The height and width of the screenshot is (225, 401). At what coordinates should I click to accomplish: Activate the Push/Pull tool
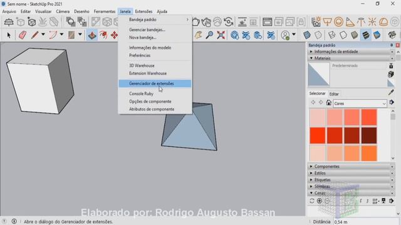[x=92, y=35]
